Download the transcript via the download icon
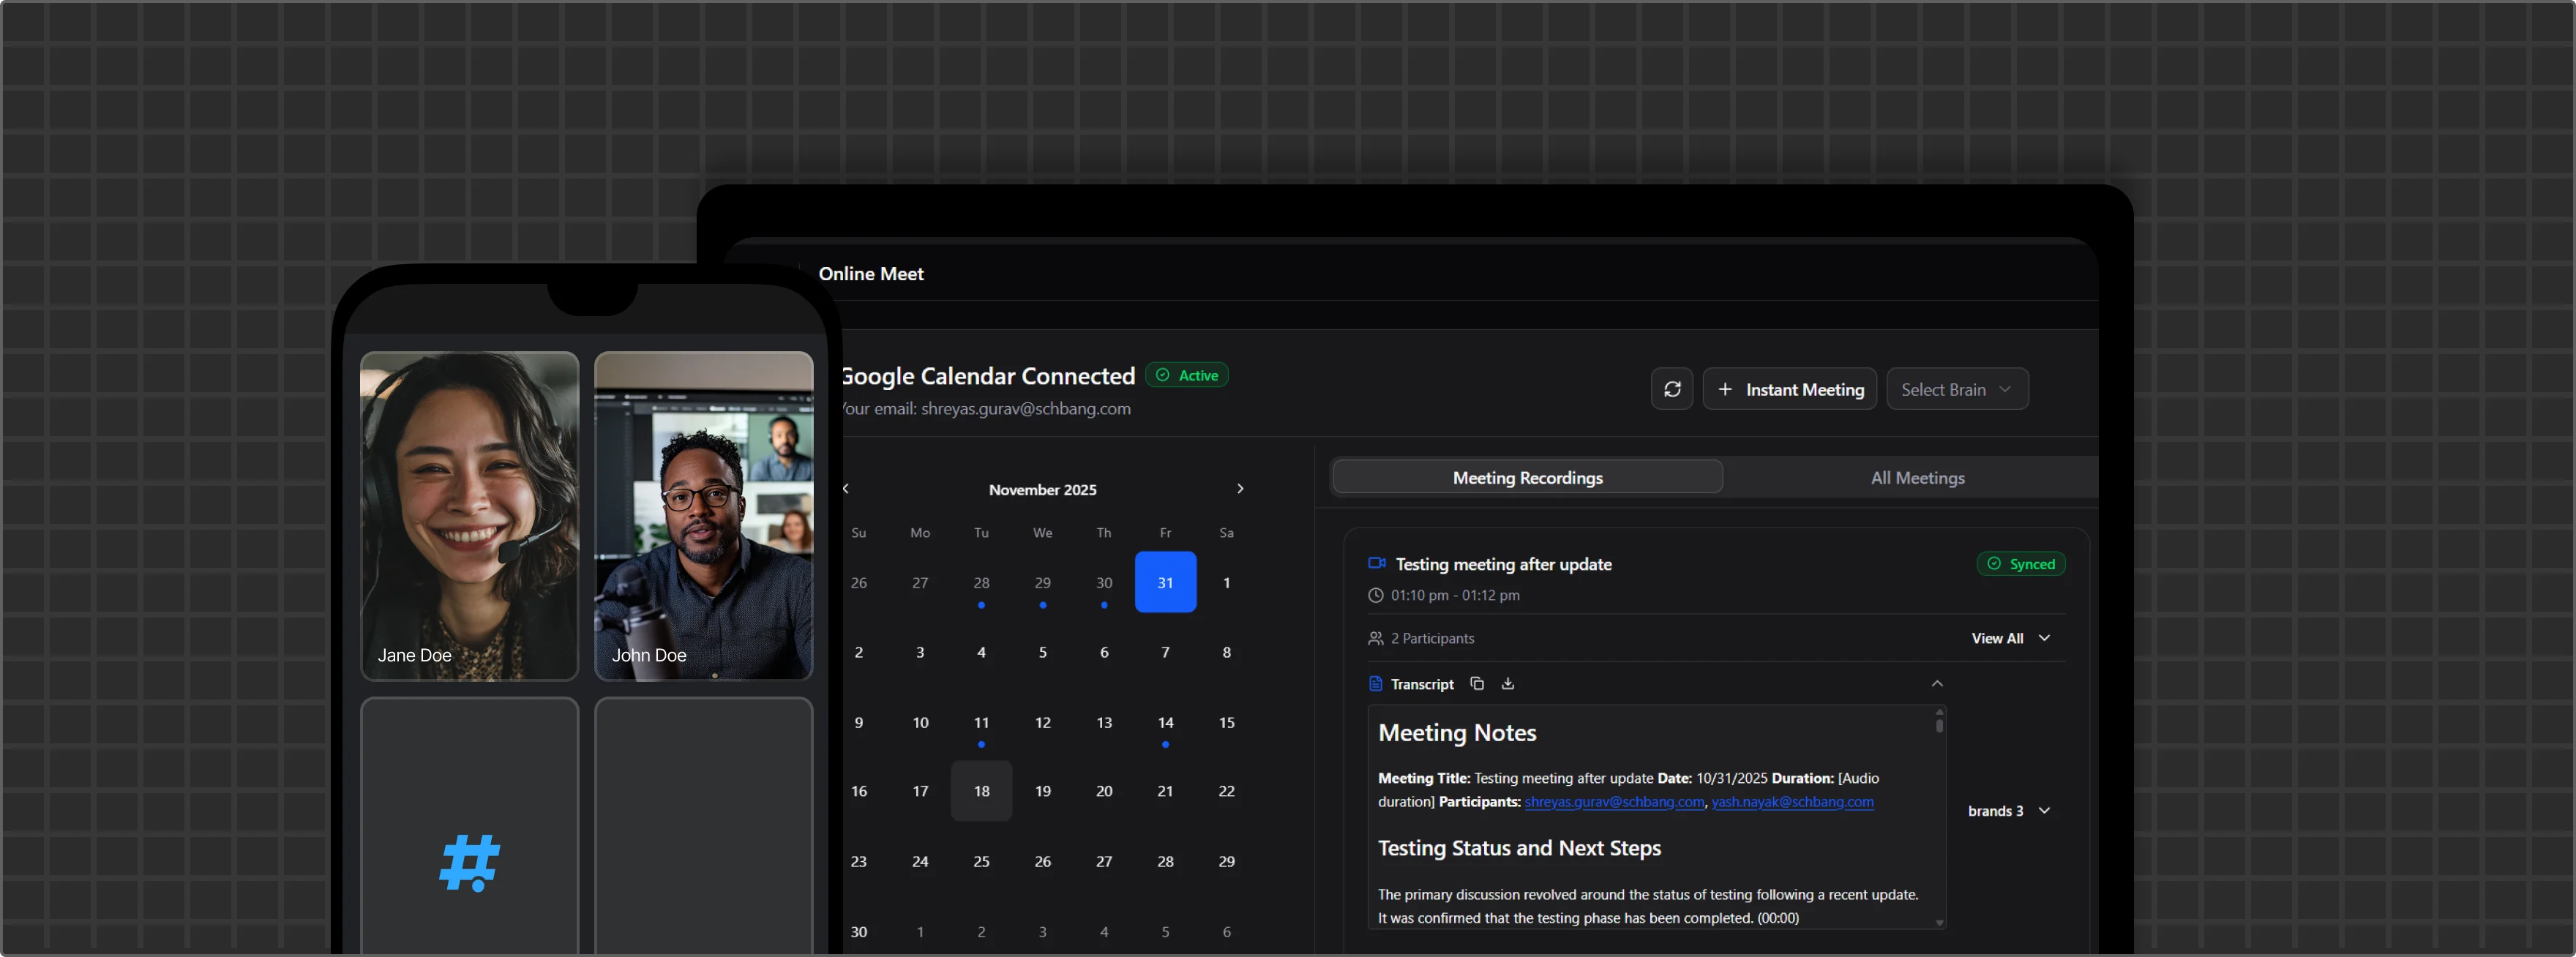Image resolution: width=2576 pixels, height=957 pixels. (1508, 684)
